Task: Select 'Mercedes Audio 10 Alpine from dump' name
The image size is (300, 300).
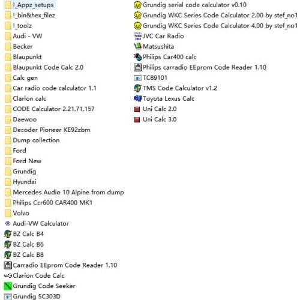Action: click(x=68, y=193)
